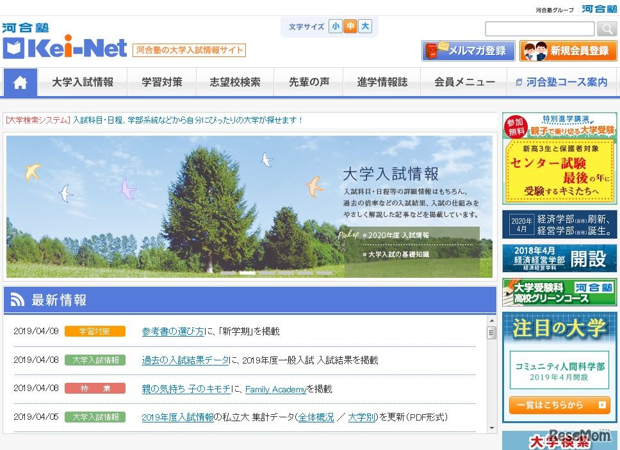Image resolution: width=620 pixels, height=450 pixels.
Task: Switch to the 先輩の声 tab
Action: click(x=309, y=82)
